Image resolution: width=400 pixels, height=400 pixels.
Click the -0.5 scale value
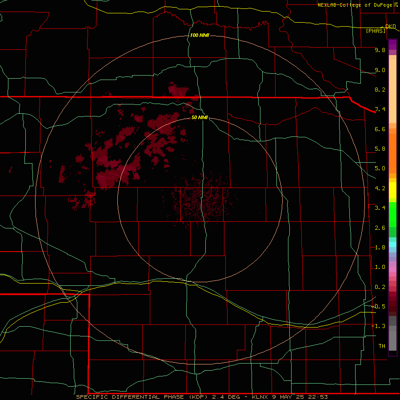click(x=378, y=306)
